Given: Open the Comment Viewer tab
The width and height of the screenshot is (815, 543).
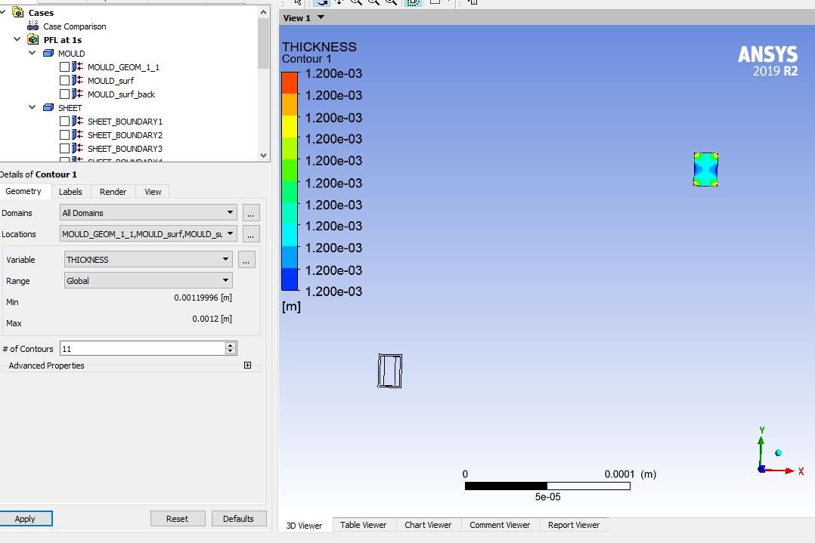Looking at the screenshot, I should [x=500, y=525].
